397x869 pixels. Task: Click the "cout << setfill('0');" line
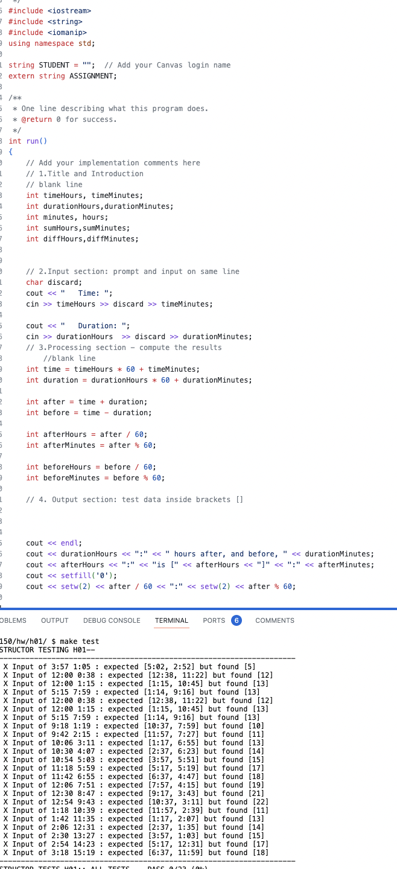click(x=71, y=576)
